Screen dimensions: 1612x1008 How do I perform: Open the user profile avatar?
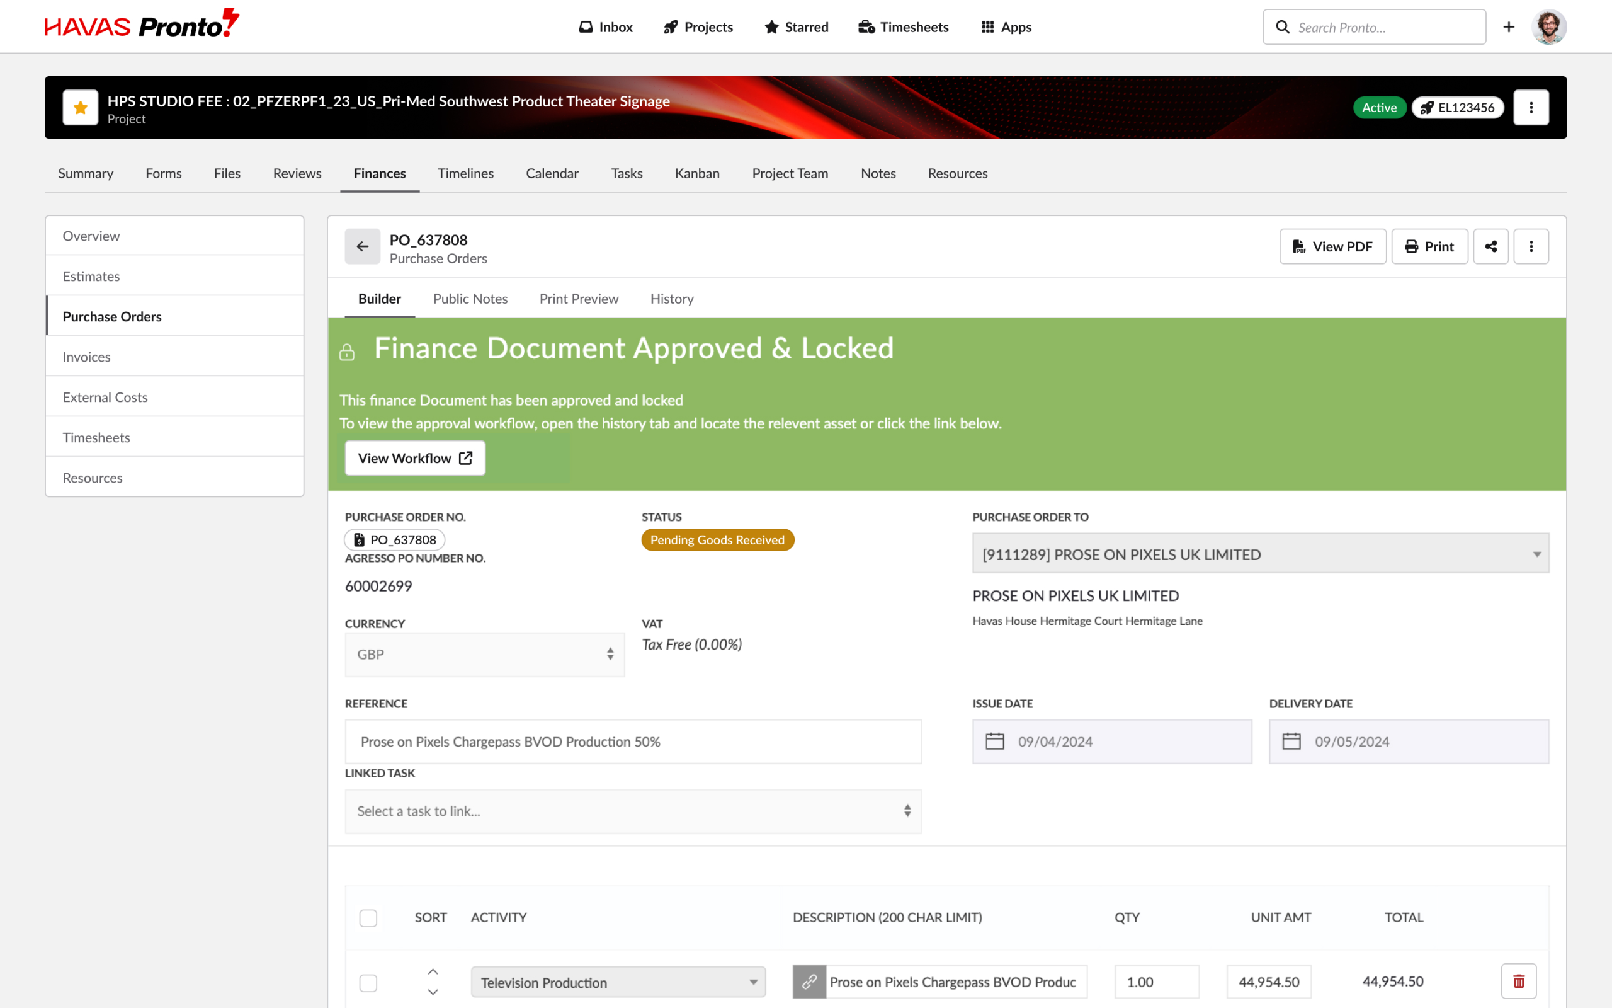[1549, 26]
